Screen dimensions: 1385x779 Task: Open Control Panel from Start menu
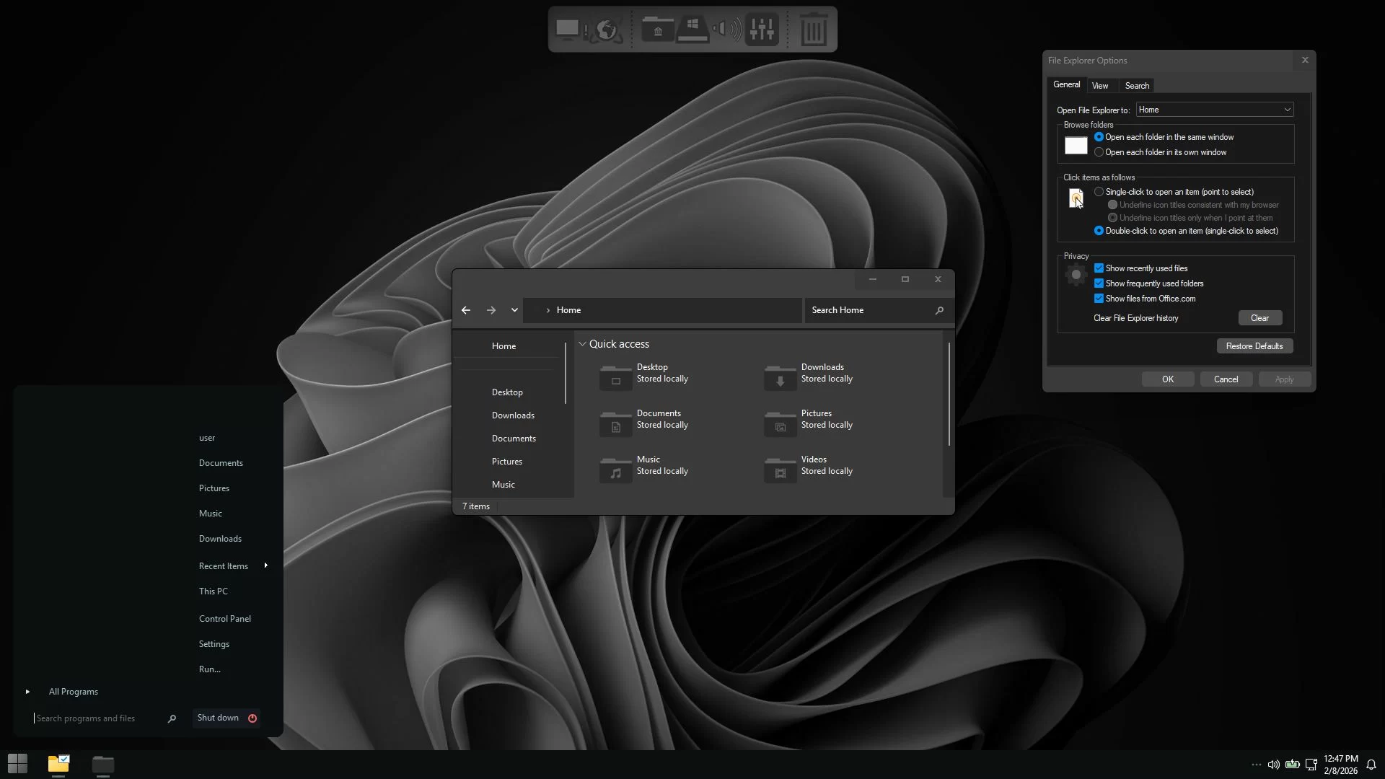[x=225, y=619]
